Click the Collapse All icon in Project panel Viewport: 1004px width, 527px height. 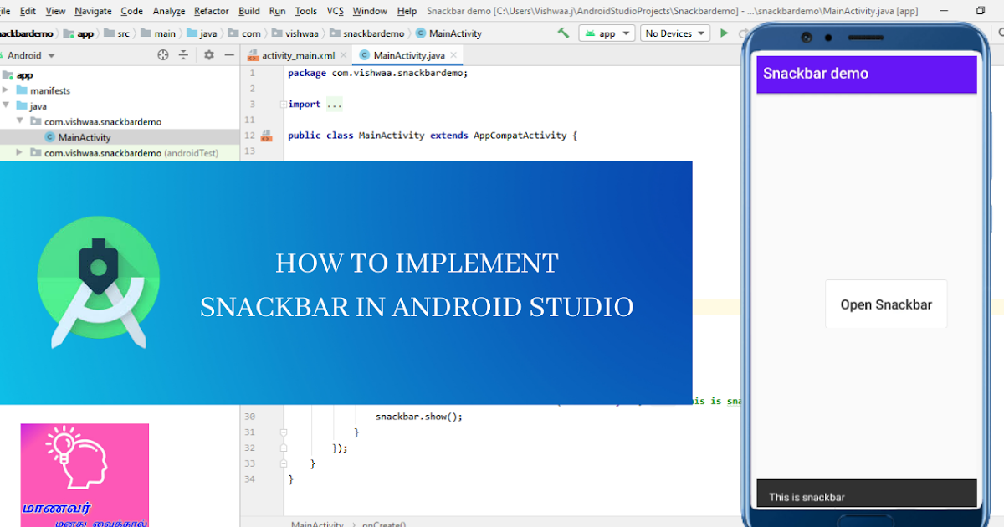point(183,54)
